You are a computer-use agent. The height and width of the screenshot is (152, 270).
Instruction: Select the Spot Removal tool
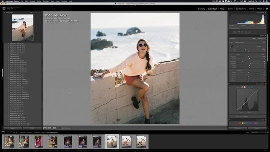point(235,32)
